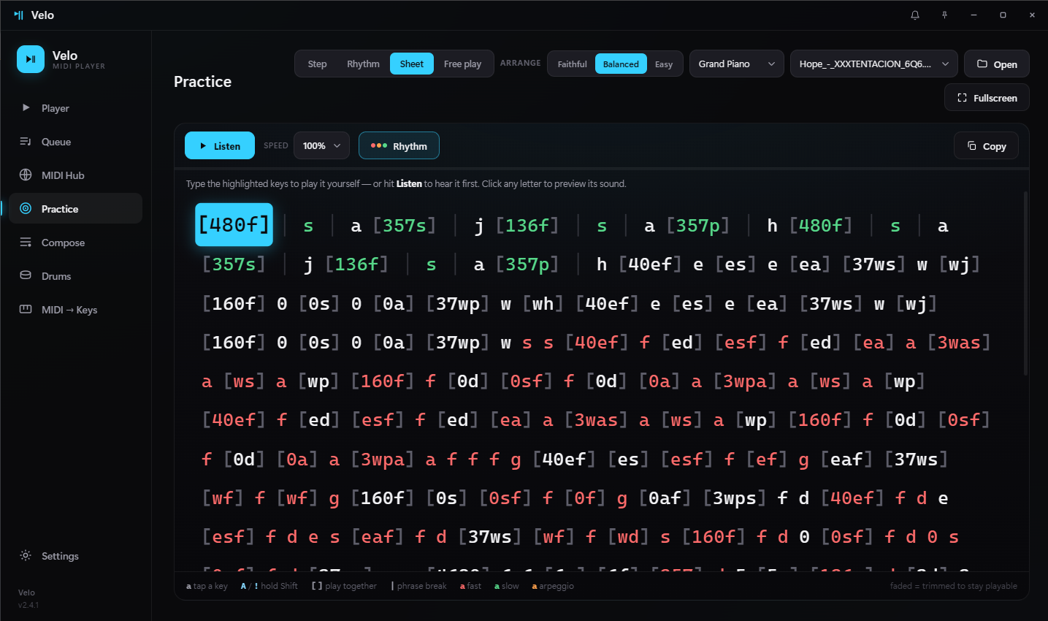Viewport: 1048px width, 621px height.
Task: Open the Hope XXXTENTACION song dropdown
Action: [873, 64]
